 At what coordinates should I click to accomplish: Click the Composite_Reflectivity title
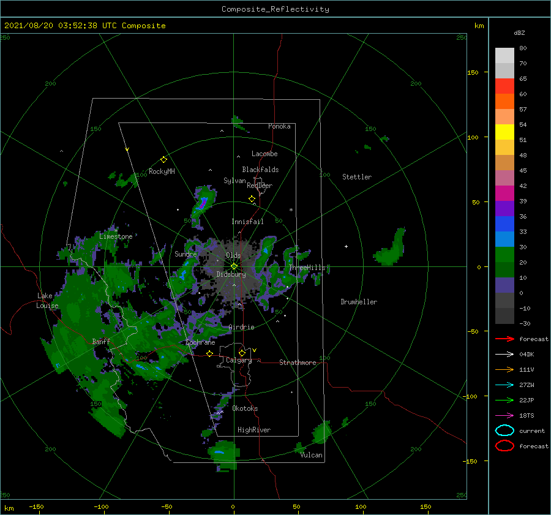click(x=275, y=9)
